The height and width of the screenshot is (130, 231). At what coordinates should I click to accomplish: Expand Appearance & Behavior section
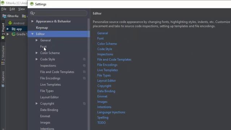click(x=32, y=21)
